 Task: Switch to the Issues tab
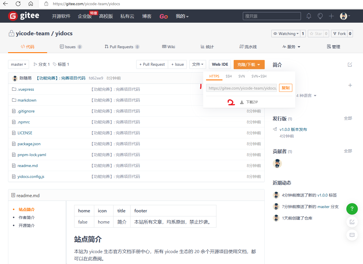(71, 47)
